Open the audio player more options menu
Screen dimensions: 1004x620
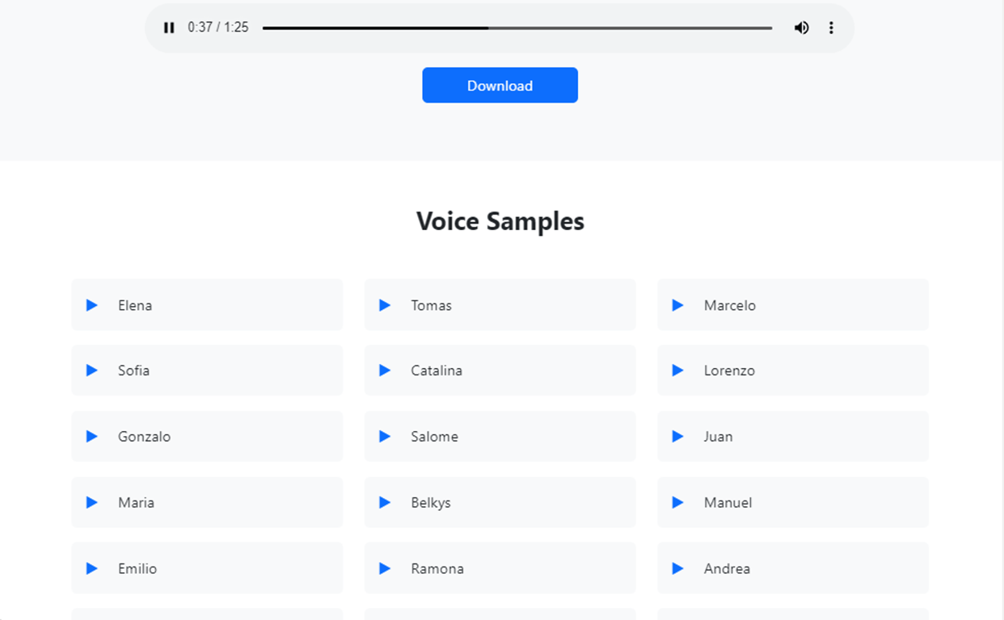(831, 27)
